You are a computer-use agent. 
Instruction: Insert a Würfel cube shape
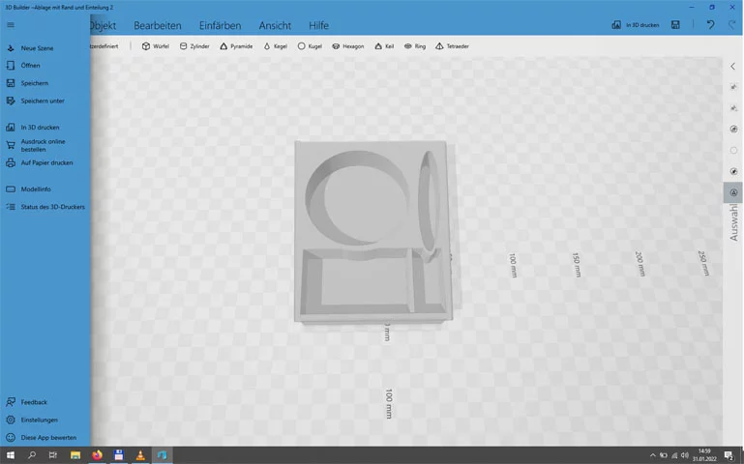(x=155, y=46)
